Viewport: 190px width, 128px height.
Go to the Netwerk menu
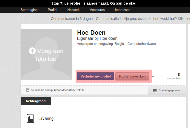(x=74, y=10)
